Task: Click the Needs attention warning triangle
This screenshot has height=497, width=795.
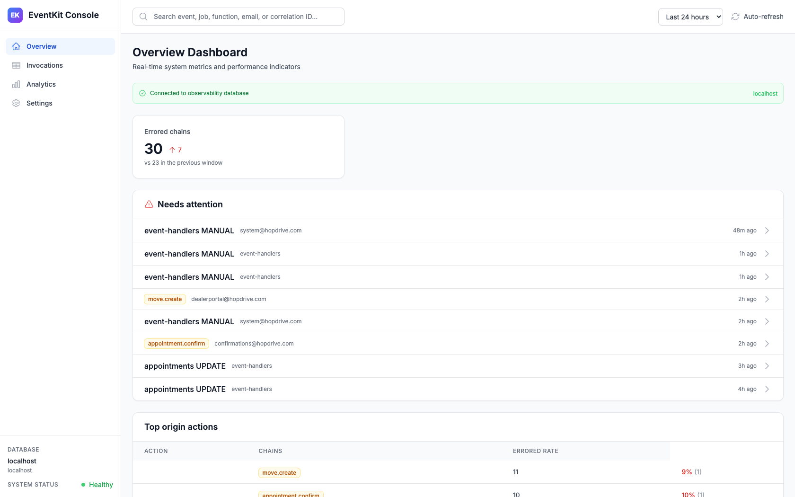Action: [x=149, y=204]
